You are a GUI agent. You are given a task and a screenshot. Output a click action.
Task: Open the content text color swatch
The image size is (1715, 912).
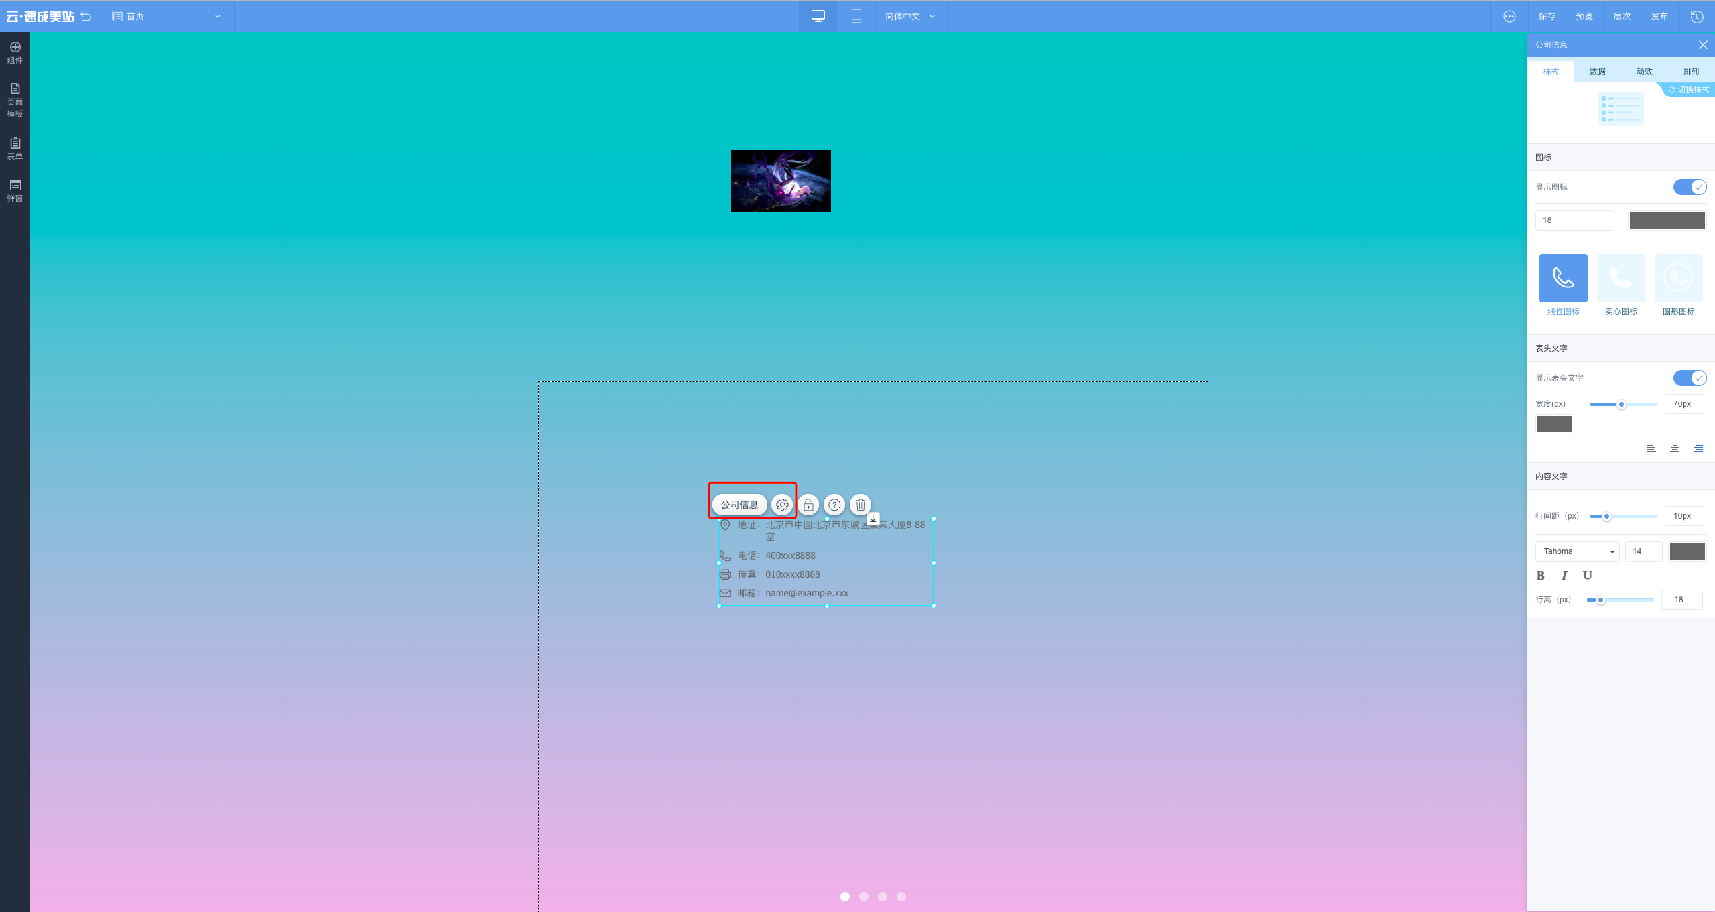[x=1687, y=551]
